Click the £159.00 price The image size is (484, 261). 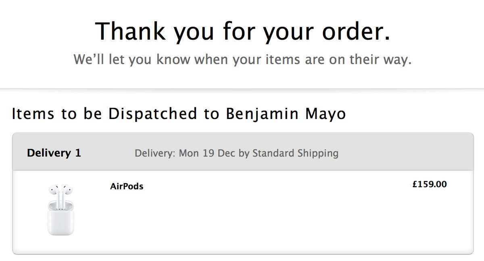coord(430,185)
